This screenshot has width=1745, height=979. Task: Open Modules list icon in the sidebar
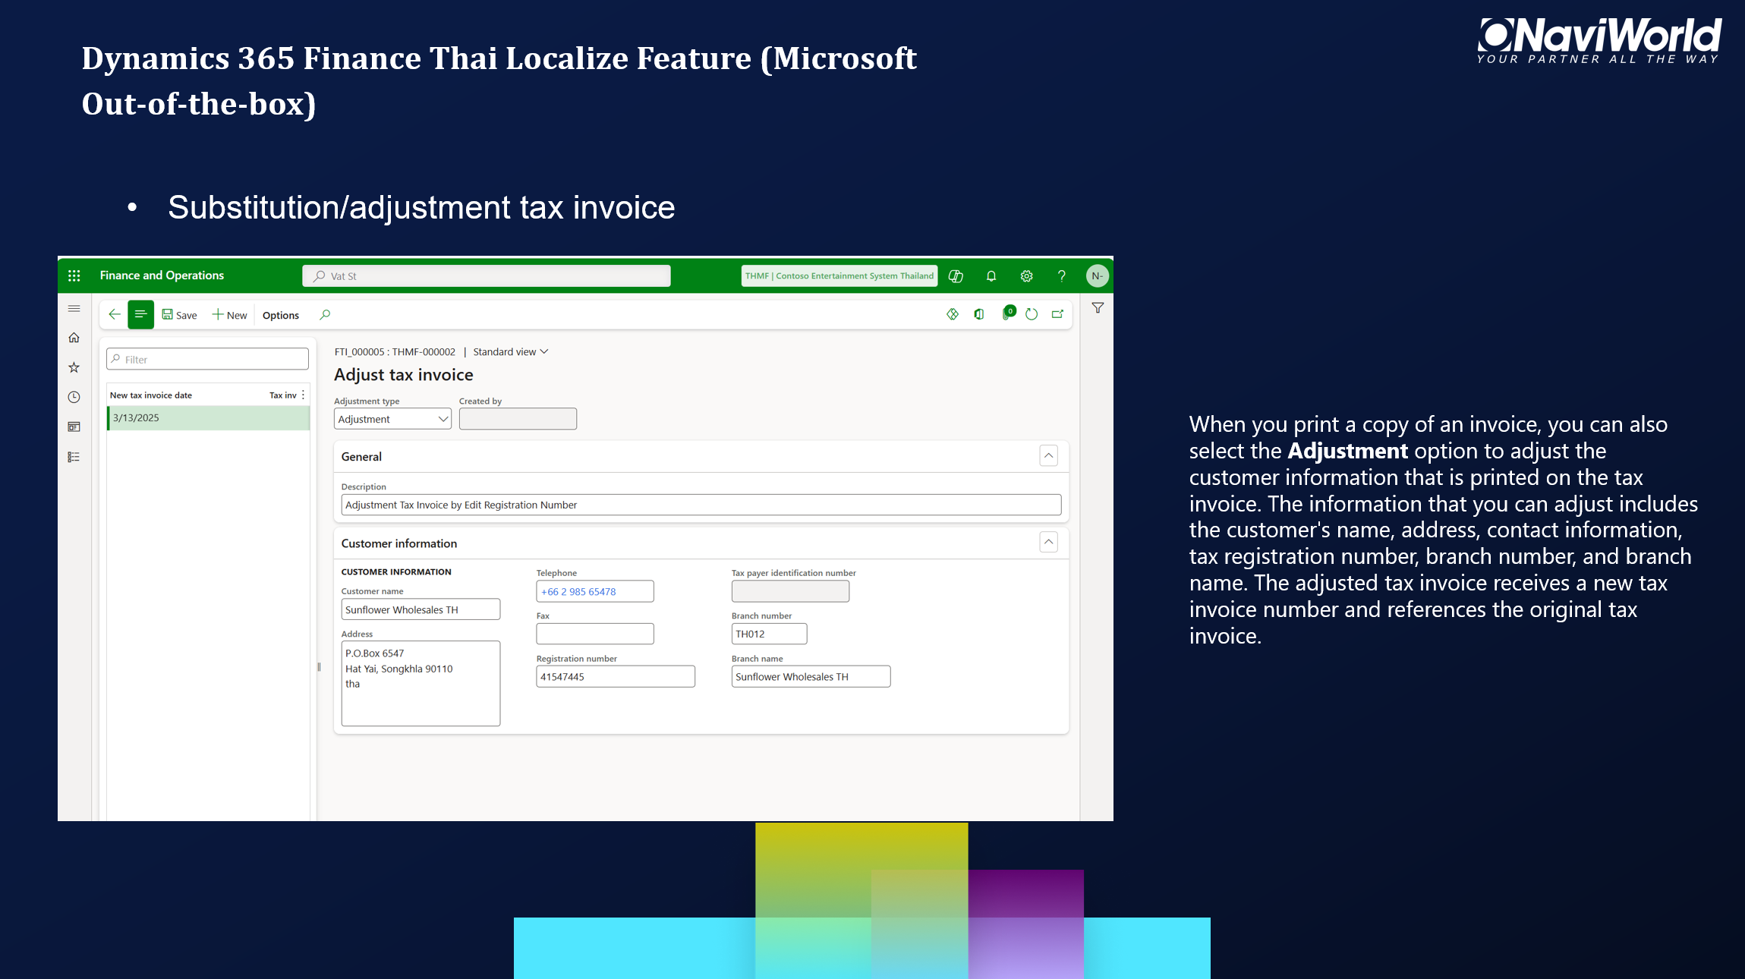(x=74, y=457)
